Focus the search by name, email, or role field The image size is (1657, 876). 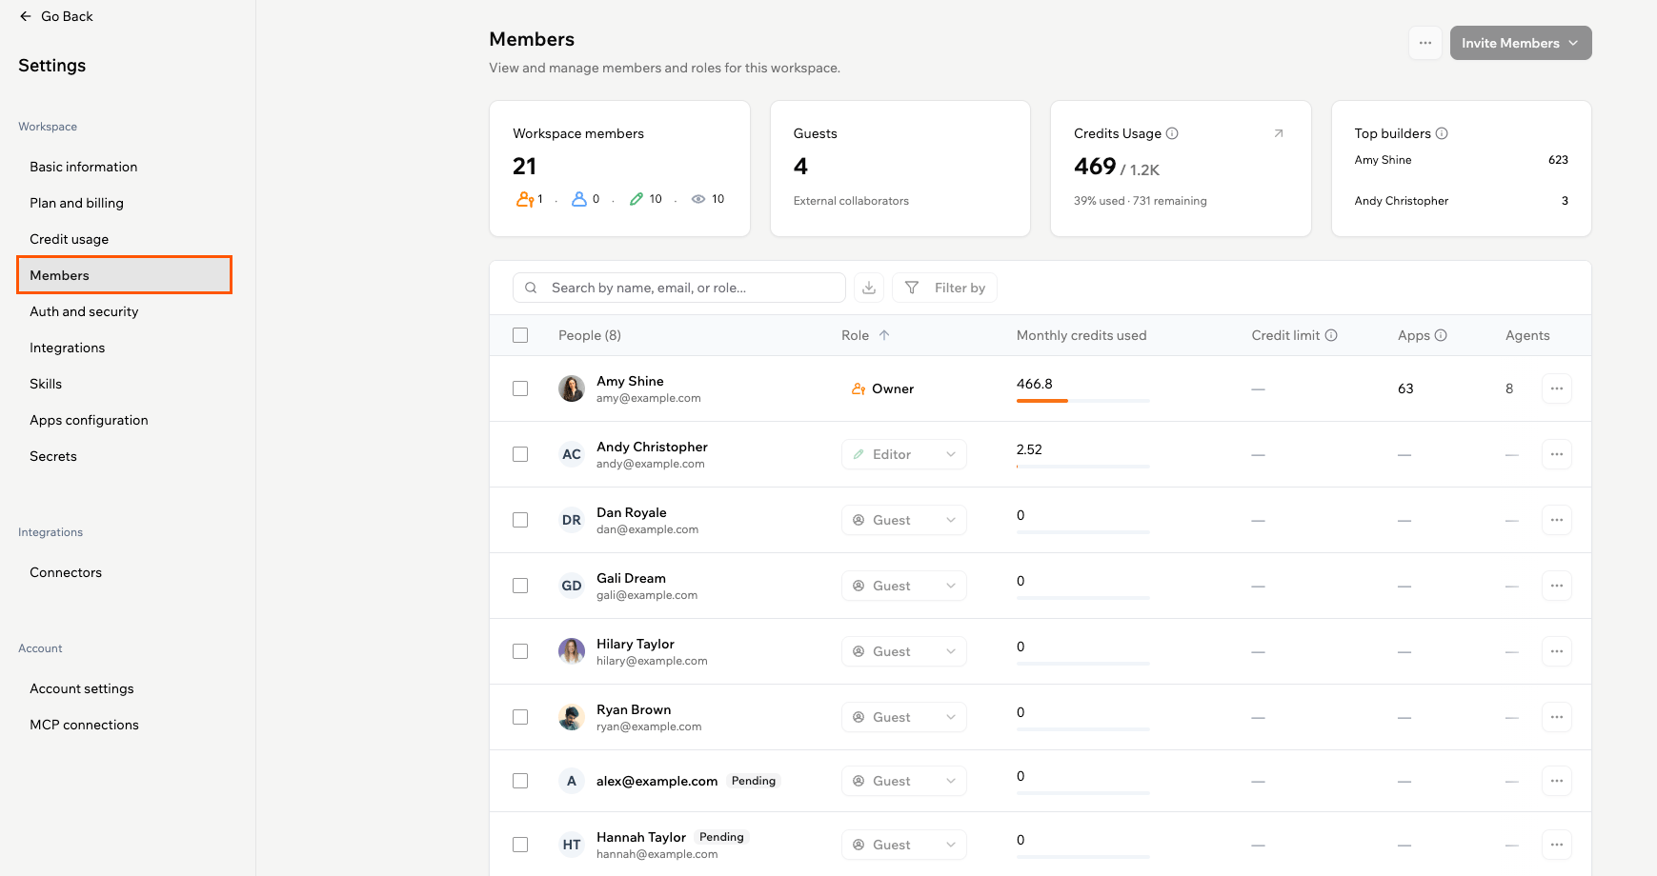pyautogui.click(x=679, y=288)
